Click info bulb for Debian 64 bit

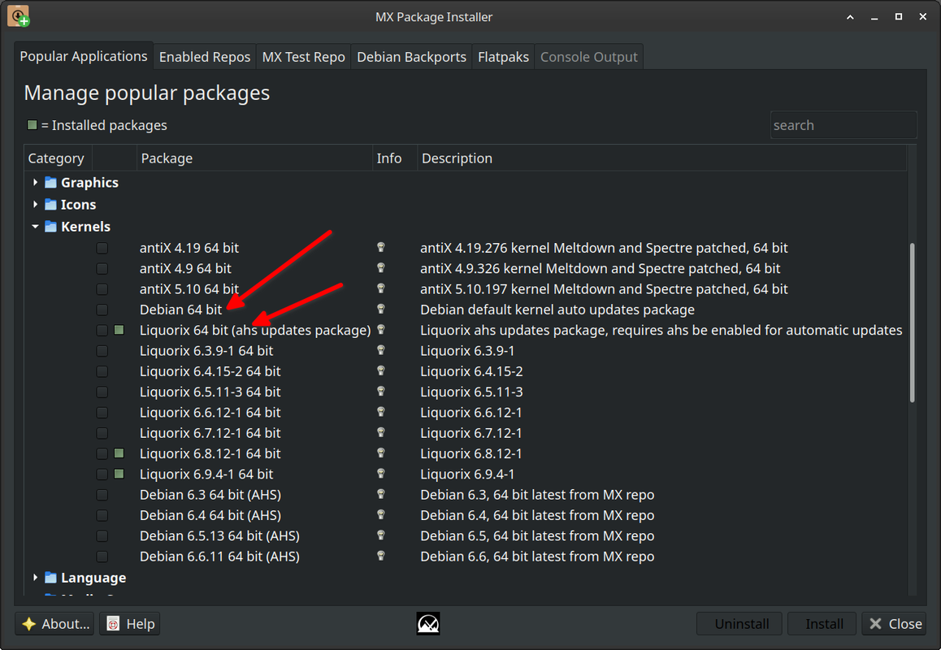380,309
